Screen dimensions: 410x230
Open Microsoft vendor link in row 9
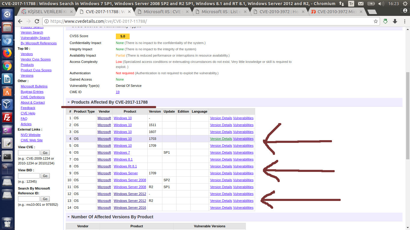point(104,173)
